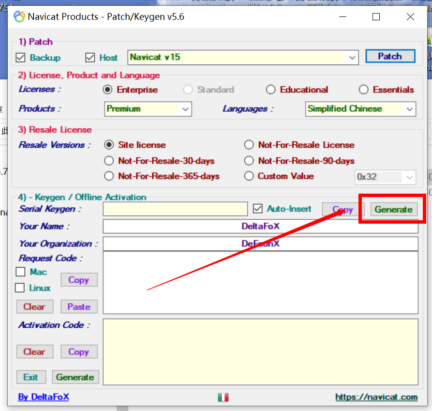Choose the Not-For-Resale-90-days option
Image resolution: width=432 pixels, height=411 pixels.
(x=249, y=161)
